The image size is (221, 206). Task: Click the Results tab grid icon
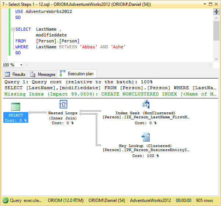coord(7,74)
